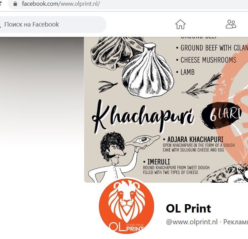Click the @www.olprint.nl username text
Image resolution: width=248 pixels, height=239 pixels.
coord(192,222)
